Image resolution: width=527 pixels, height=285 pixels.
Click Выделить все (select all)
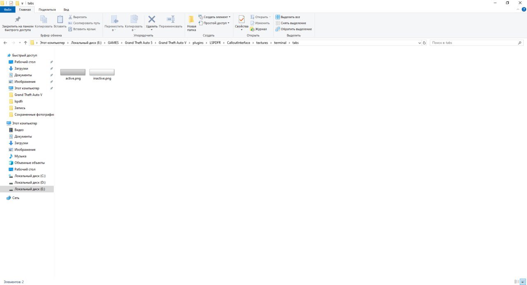288,17
